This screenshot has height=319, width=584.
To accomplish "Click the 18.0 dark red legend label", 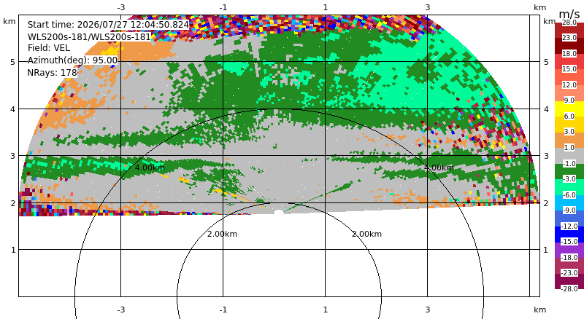I will pyautogui.click(x=569, y=54).
